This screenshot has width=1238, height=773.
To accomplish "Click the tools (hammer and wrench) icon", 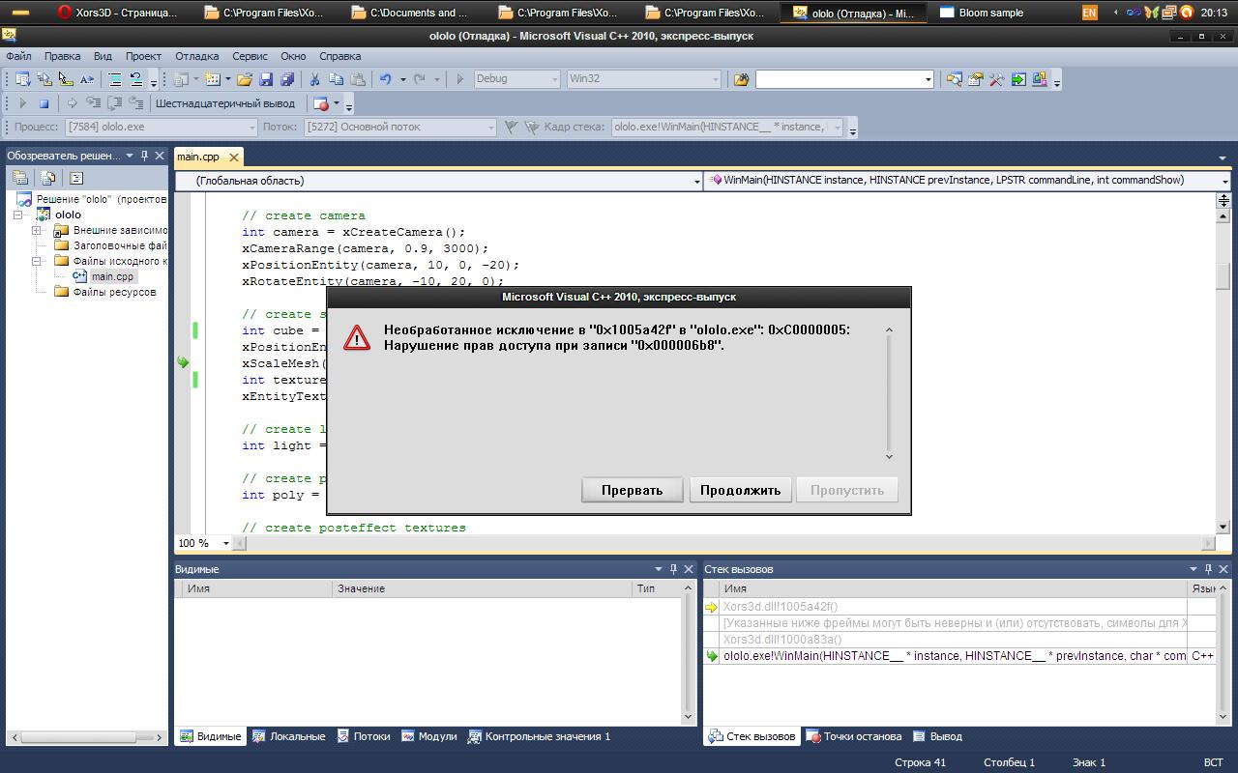I will point(997,79).
